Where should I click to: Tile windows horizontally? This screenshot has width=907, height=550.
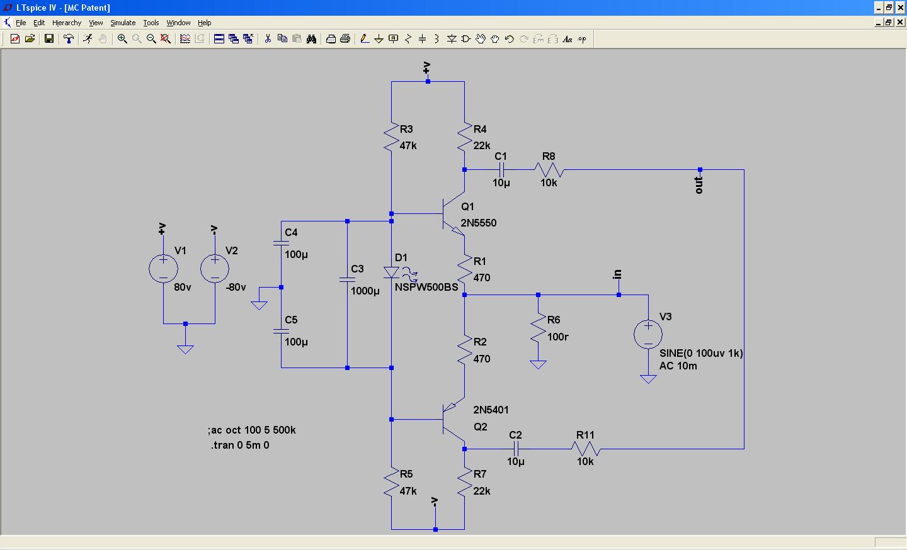tap(219, 39)
